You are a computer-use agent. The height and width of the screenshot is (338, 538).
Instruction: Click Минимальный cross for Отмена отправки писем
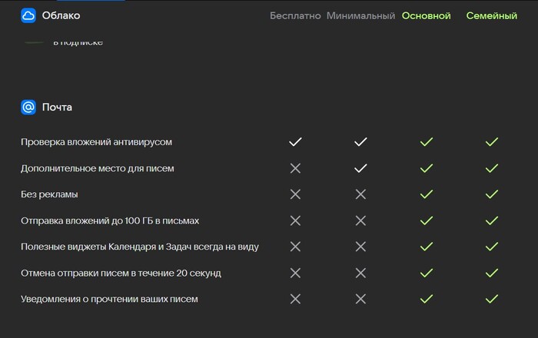click(x=360, y=273)
